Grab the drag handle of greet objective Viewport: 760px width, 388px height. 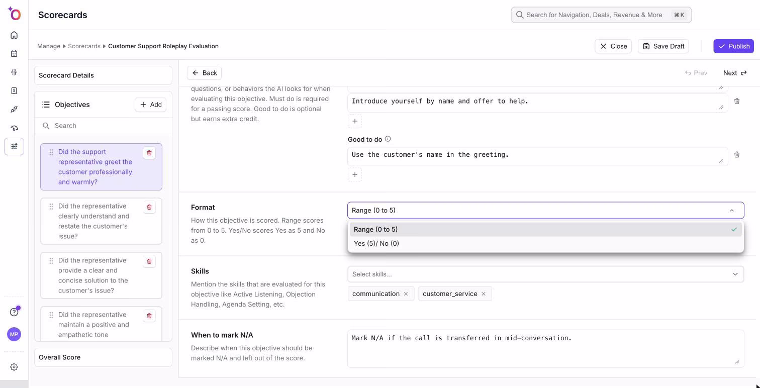click(51, 152)
